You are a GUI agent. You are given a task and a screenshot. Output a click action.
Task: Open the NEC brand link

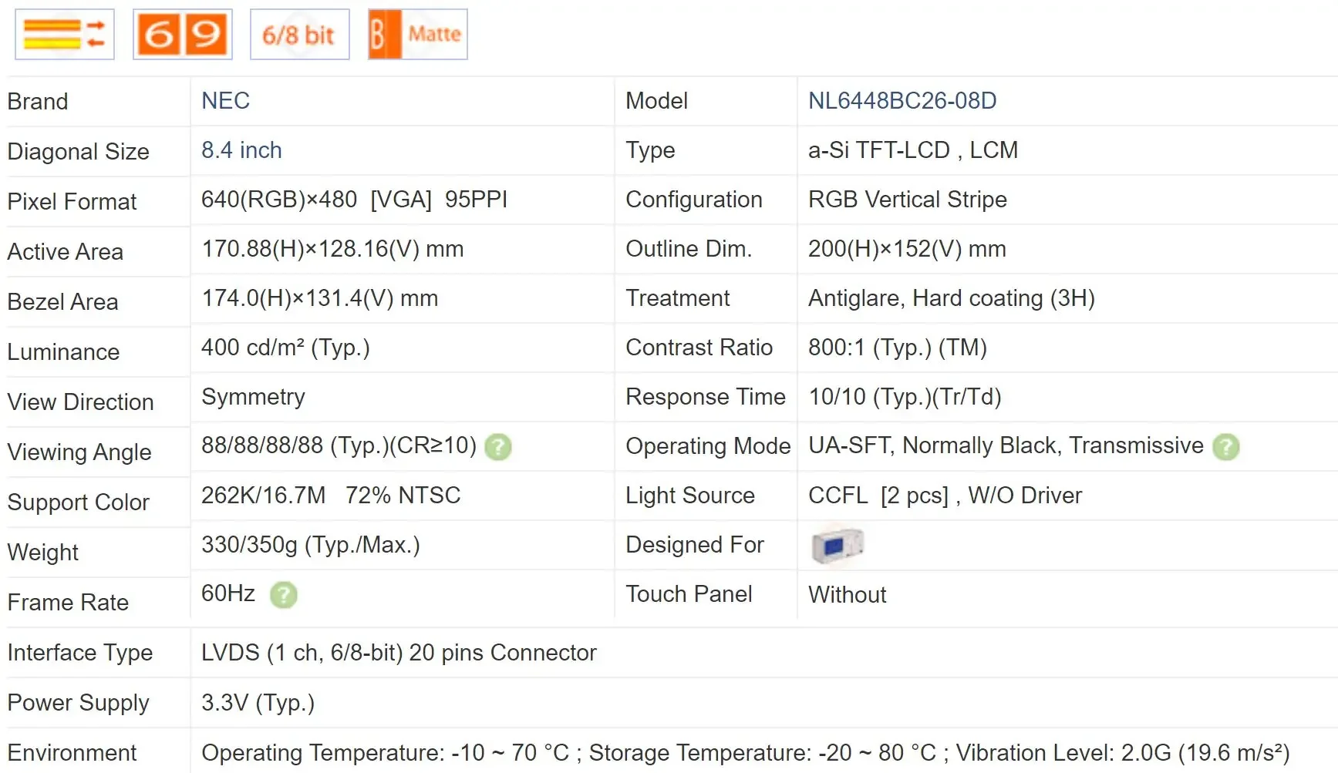(225, 101)
